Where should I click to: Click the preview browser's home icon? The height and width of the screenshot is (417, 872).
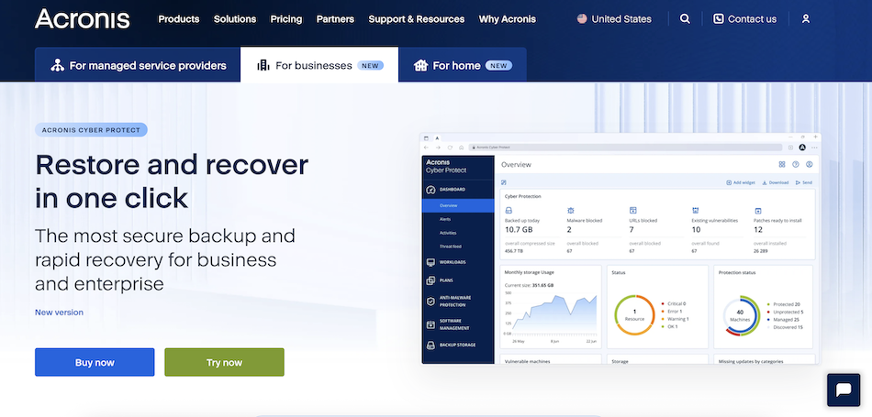coord(461,148)
